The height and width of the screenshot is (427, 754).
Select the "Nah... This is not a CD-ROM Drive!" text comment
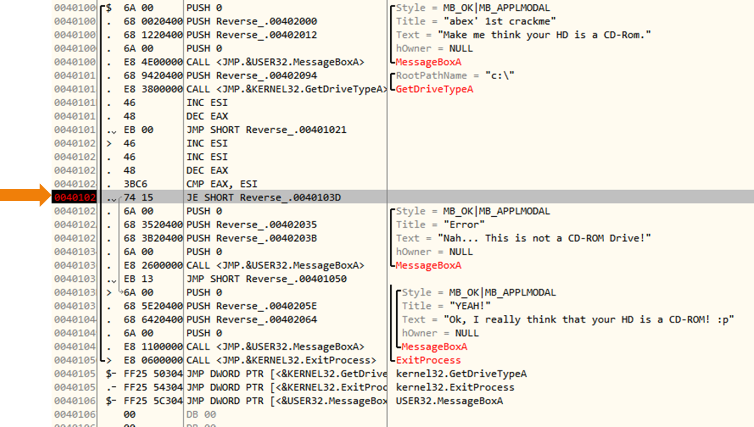(544, 238)
